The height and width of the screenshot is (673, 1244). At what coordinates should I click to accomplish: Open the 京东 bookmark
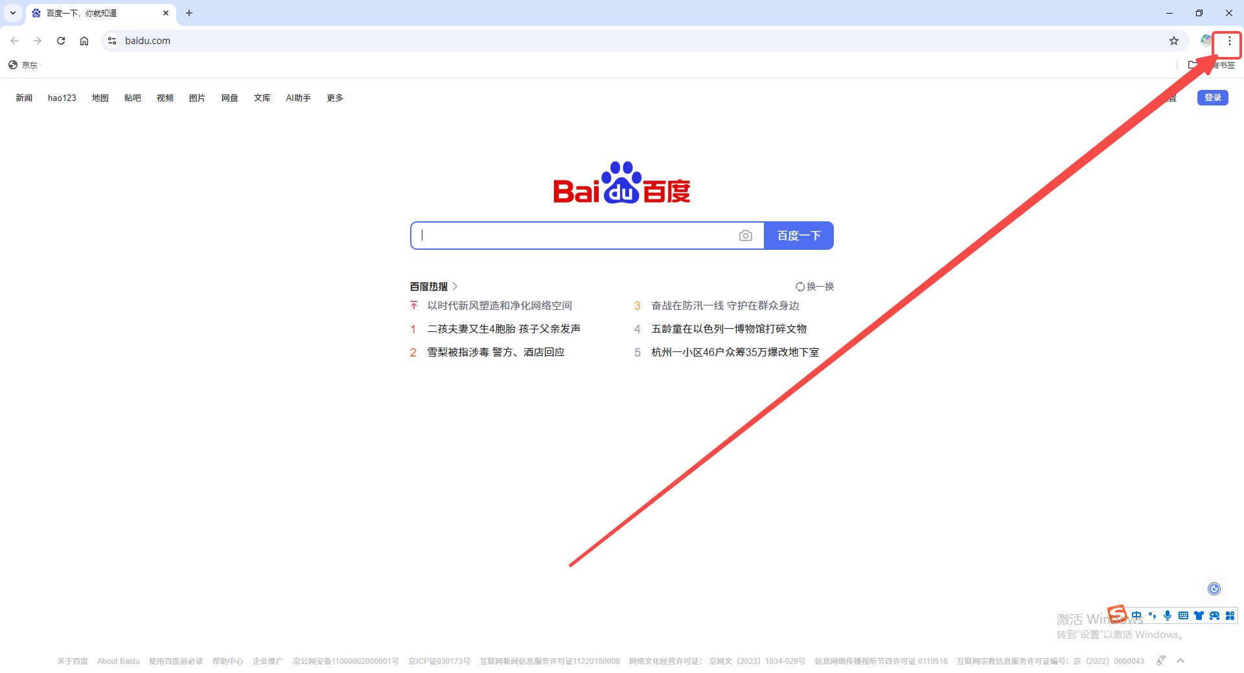click(23, 65)
